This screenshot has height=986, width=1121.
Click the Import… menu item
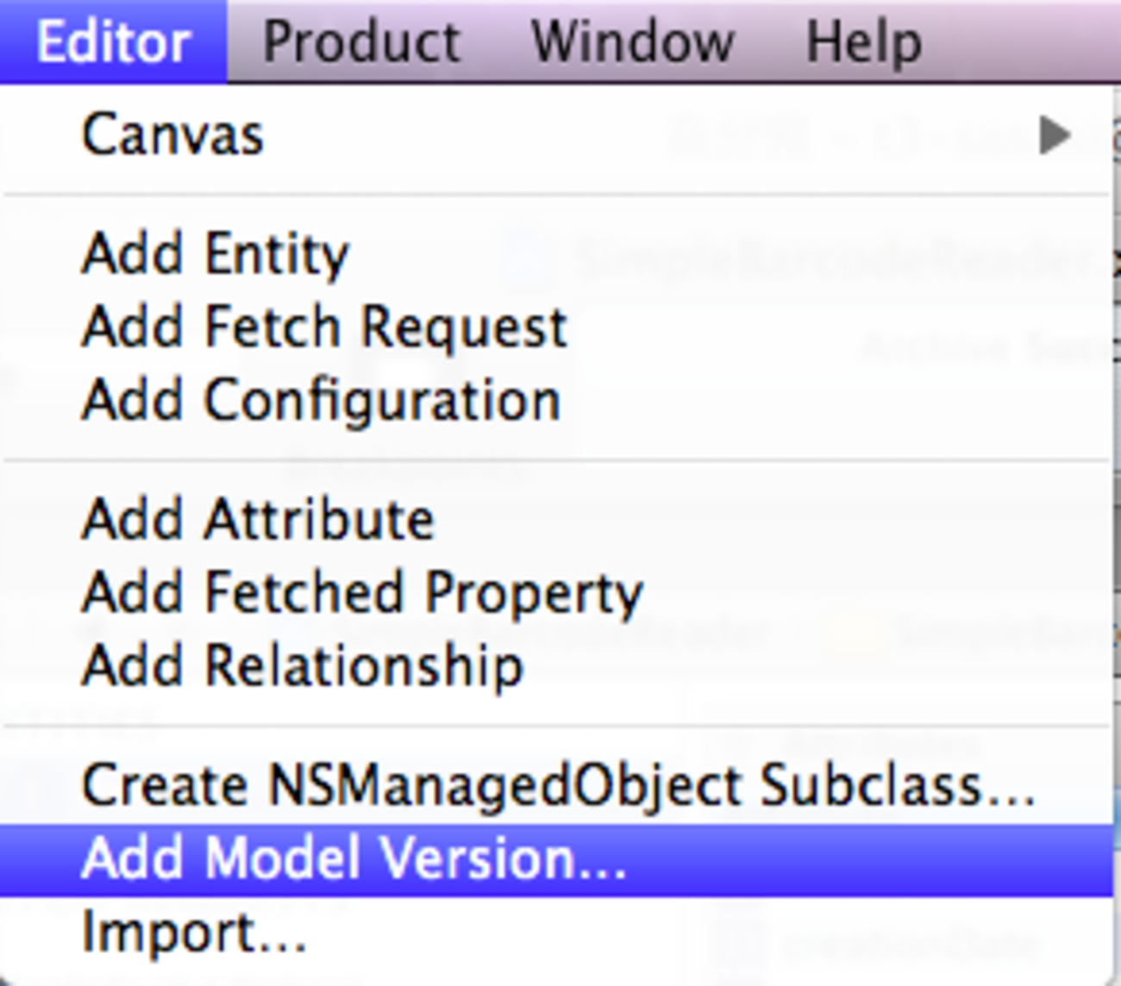click(x=194, y=933)
